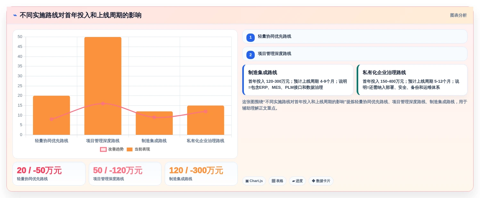Click the x-axis label 制造集成路线
The height and width of the screenshot is (198, 480).
[x=154, y=141]
